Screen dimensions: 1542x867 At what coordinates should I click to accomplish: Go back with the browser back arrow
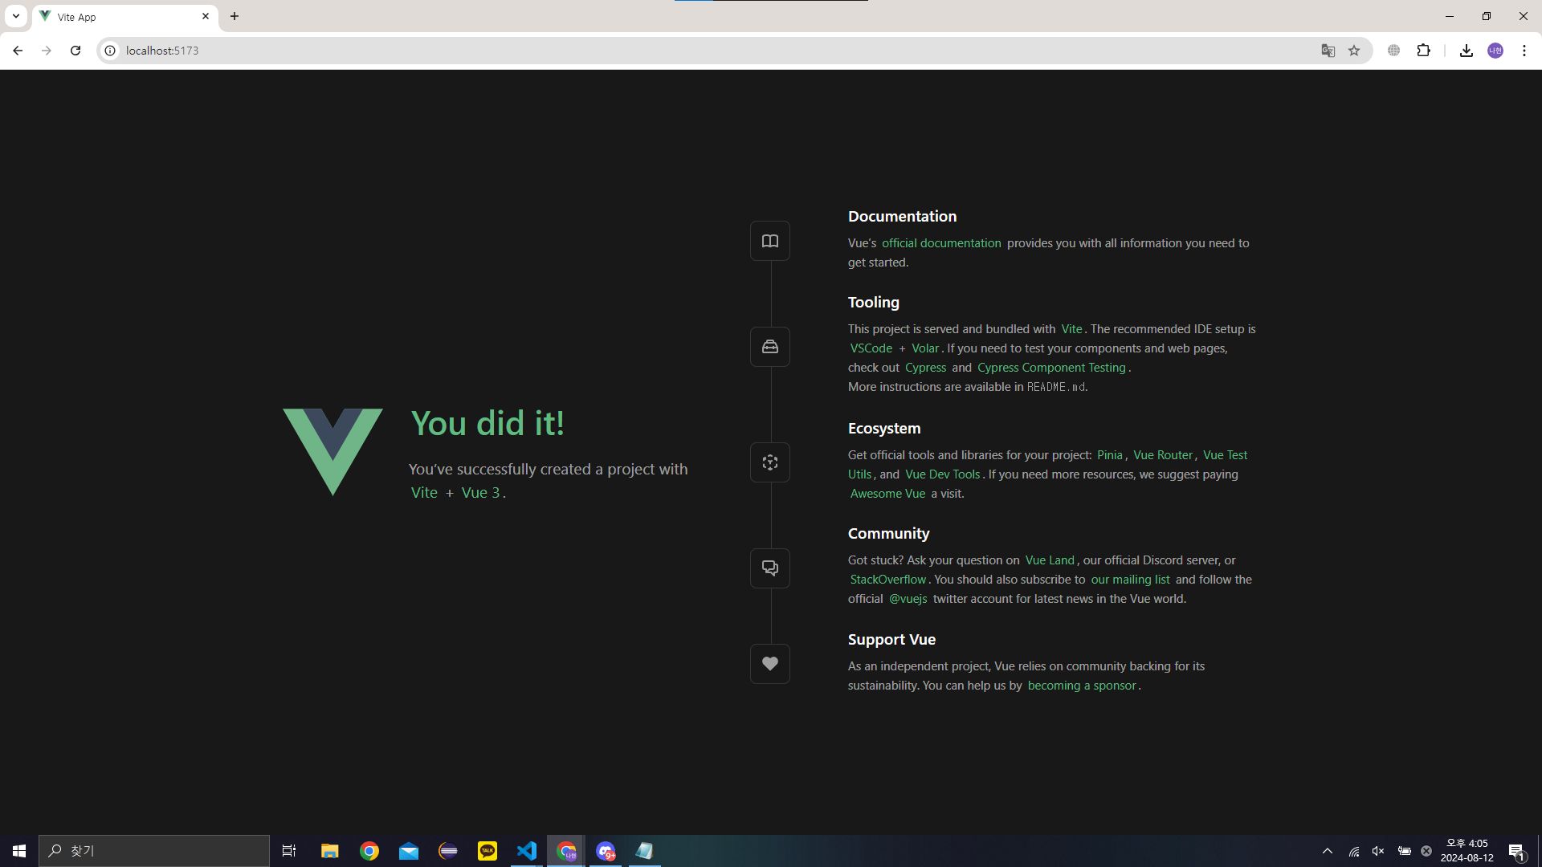[x=18, y=51]
